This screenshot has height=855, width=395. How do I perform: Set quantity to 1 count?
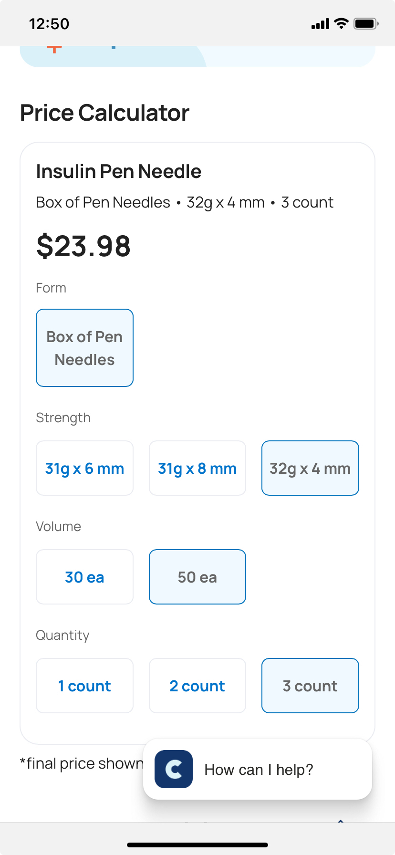click(84, 686)
